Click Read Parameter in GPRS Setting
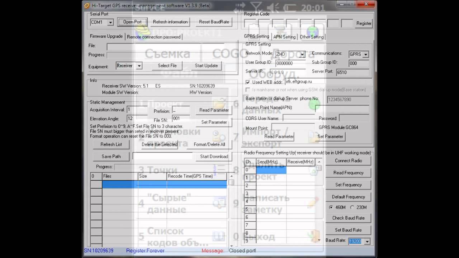 pos(279,137)
